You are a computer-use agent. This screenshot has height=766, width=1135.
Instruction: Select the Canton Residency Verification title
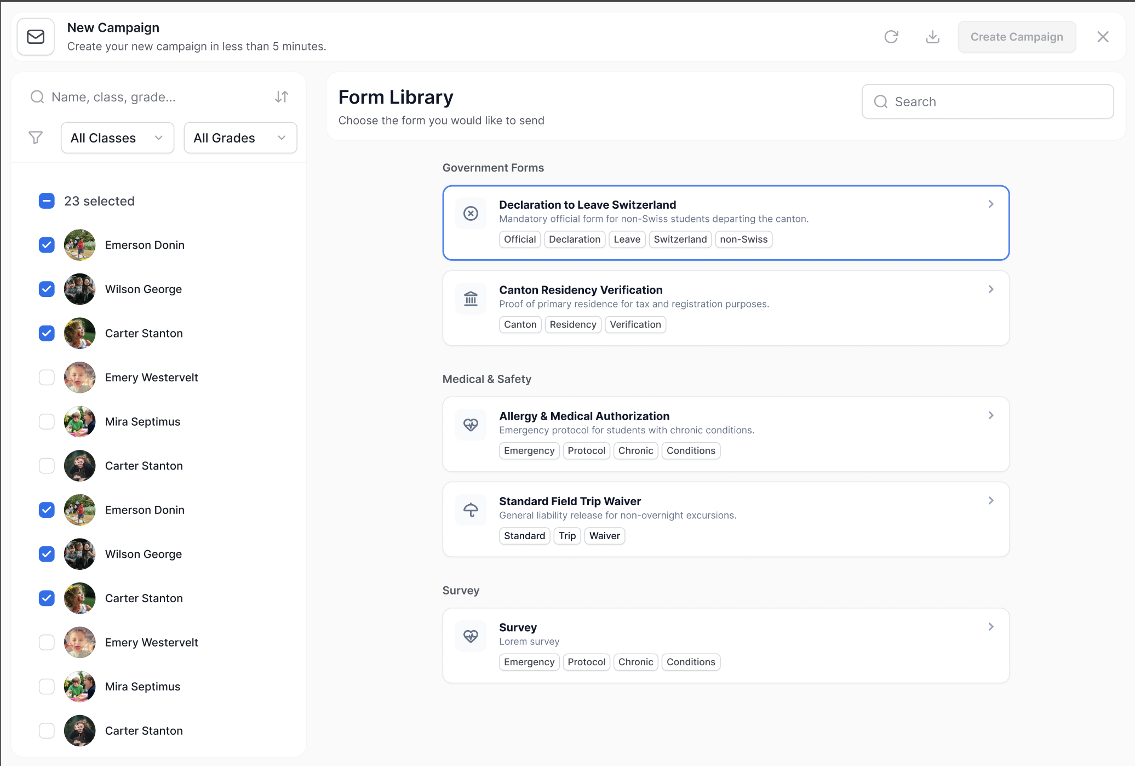[581, 290]
